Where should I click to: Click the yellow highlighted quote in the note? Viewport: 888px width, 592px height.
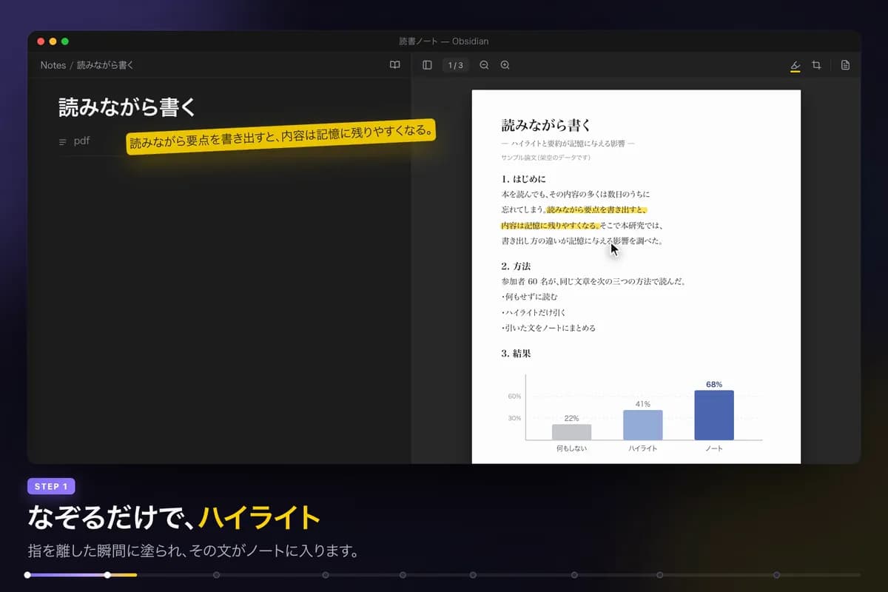(x=281, y=136)
